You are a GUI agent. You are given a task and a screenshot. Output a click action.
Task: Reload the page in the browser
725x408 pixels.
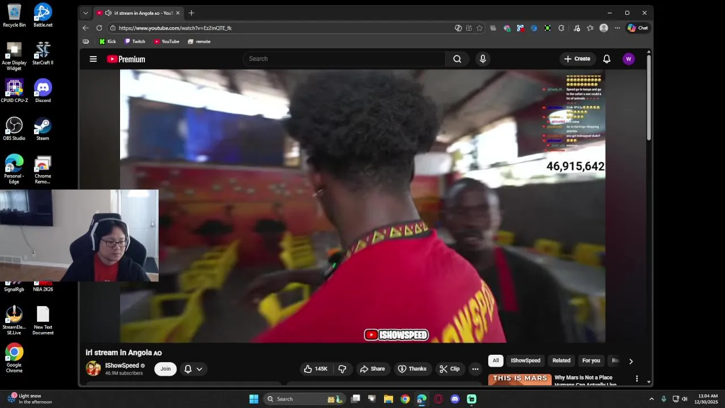pyautogui.click(x=99, y=28)
